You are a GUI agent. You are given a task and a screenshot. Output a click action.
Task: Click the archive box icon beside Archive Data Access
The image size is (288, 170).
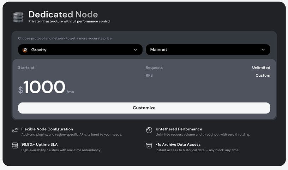coord(149,146)
